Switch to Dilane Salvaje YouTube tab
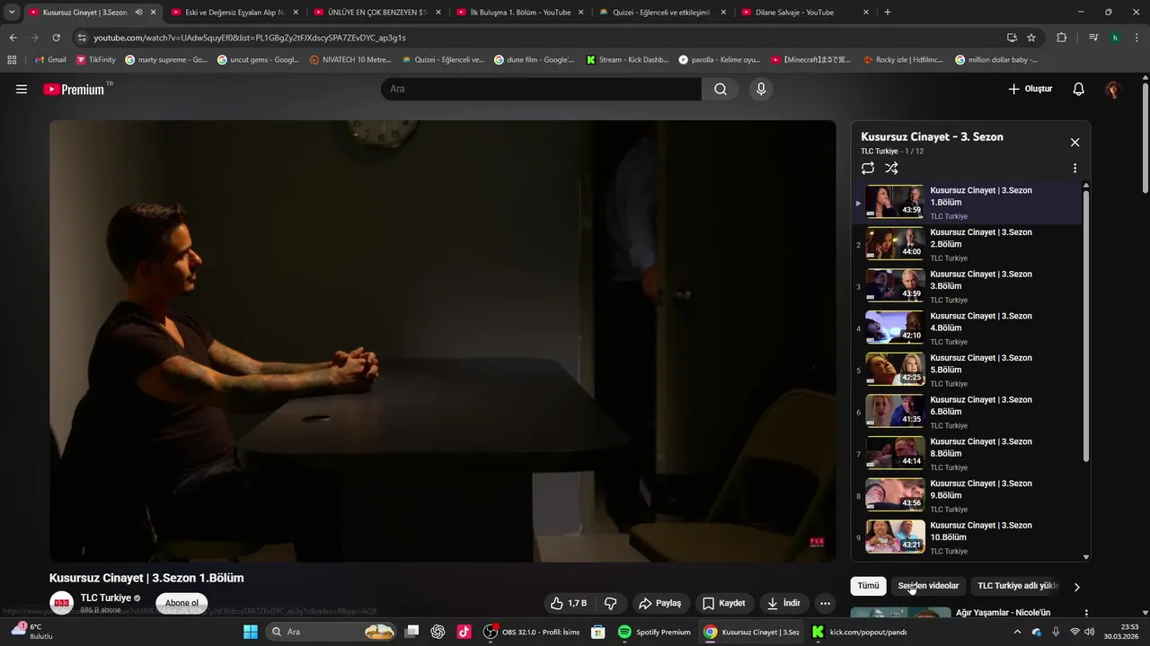1150x646 pixels. 804,13
